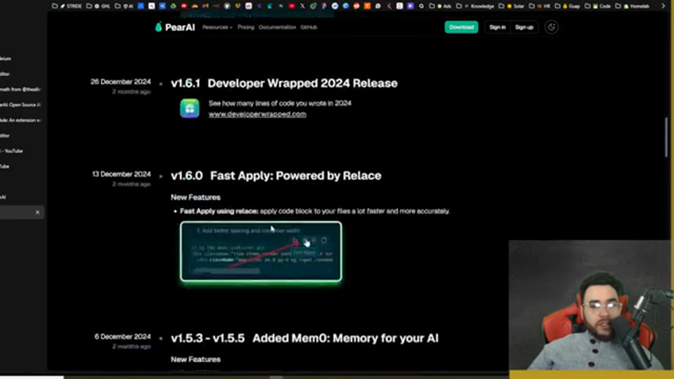Open the STRIDE bookmark folder

67,6
